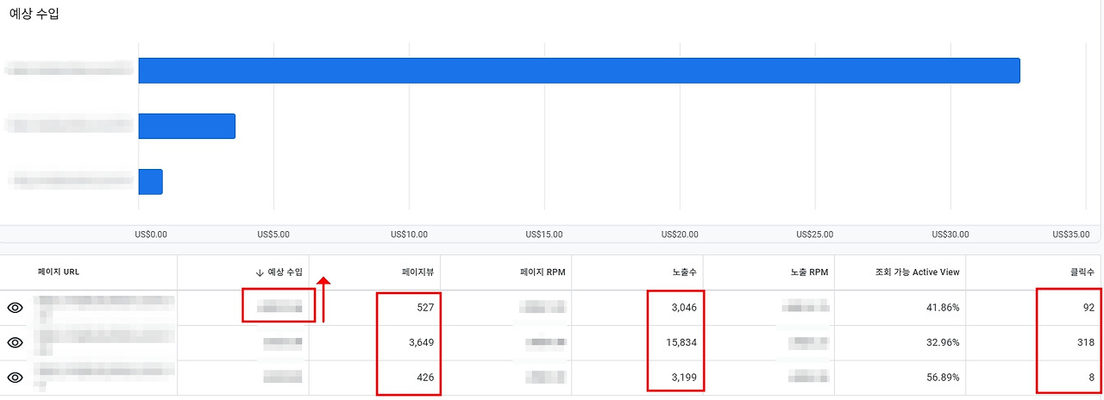Click the US$20.00 axis label
This screenshot has height=400, width=1104.
[680, 234]
